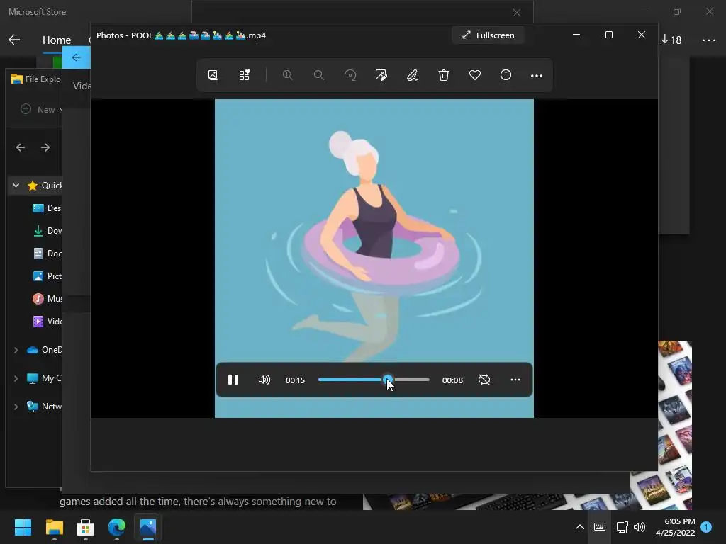Select Documents in File Explorer sidebar
This screenshot has width=726, height=544.
[48, 254]
